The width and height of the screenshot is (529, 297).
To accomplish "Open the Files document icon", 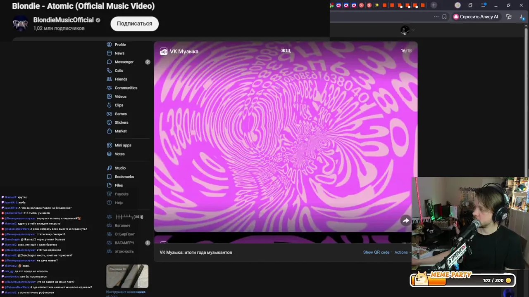I will (x=109, y=185).
